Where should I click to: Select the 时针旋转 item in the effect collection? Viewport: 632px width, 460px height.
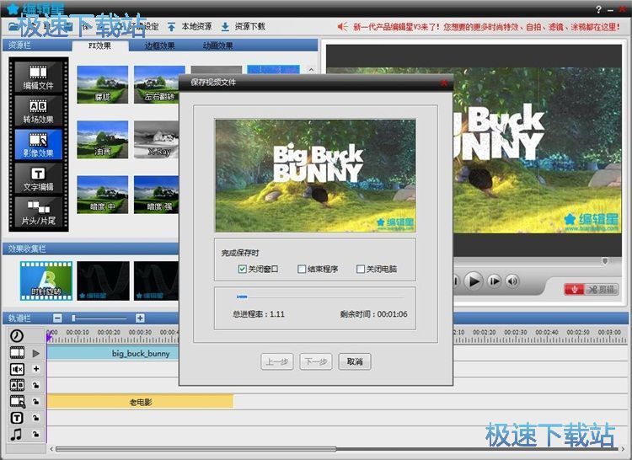[x=46, y=281]
